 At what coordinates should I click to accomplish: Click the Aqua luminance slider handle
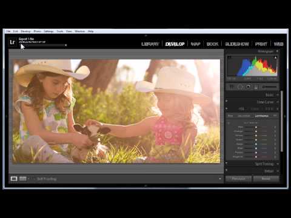coord(256,144)
